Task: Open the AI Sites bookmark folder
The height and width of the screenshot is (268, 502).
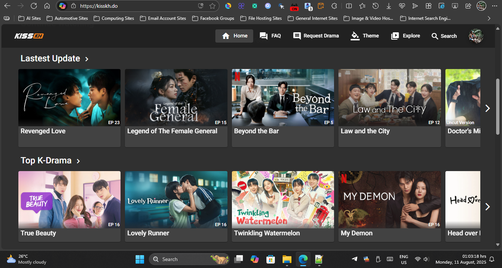Action: pos(29,18)
